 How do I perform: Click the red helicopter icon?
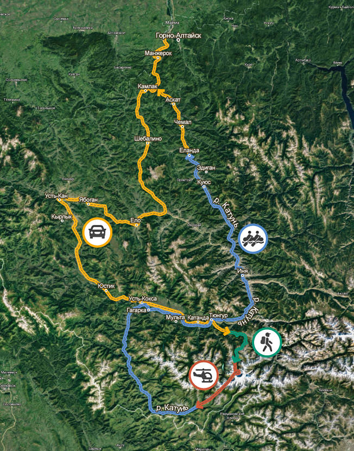pyautogui.click(x=204, y=375)
